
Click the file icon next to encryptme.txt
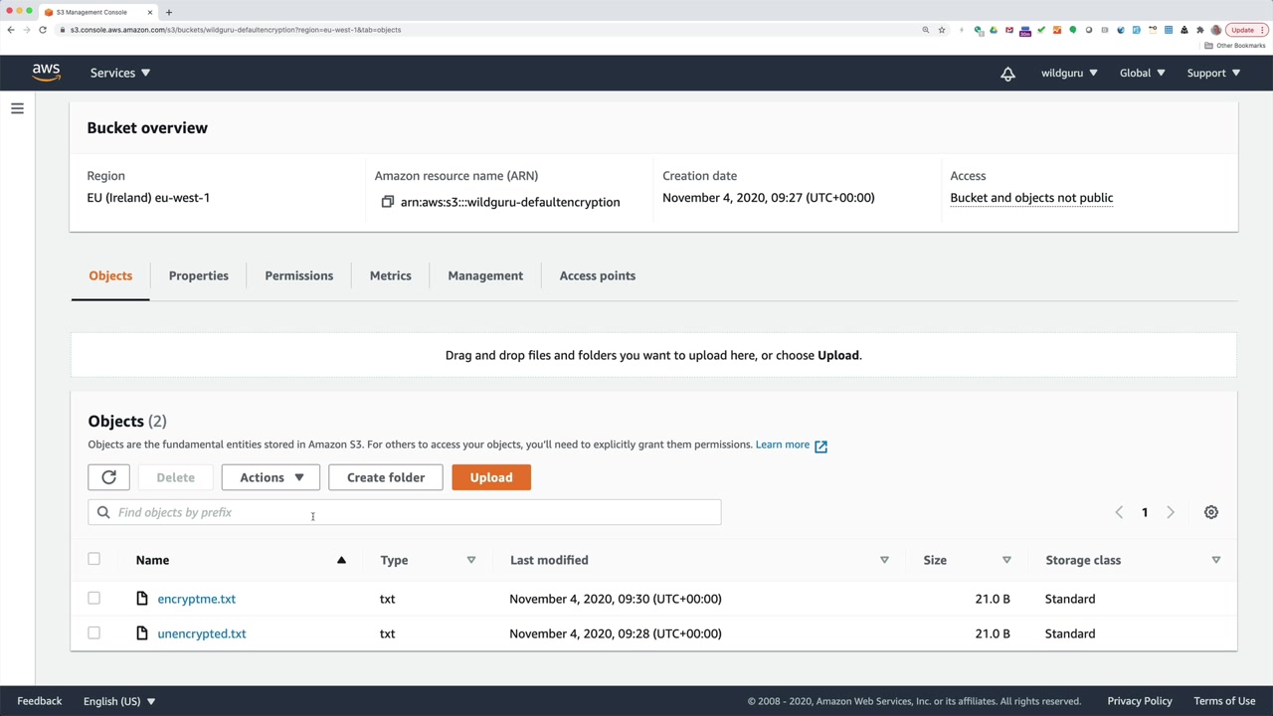point(142,599)
